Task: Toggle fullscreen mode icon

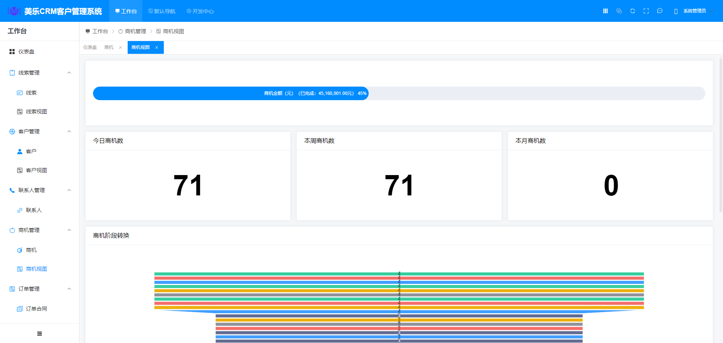Action: tap(646, 11)
